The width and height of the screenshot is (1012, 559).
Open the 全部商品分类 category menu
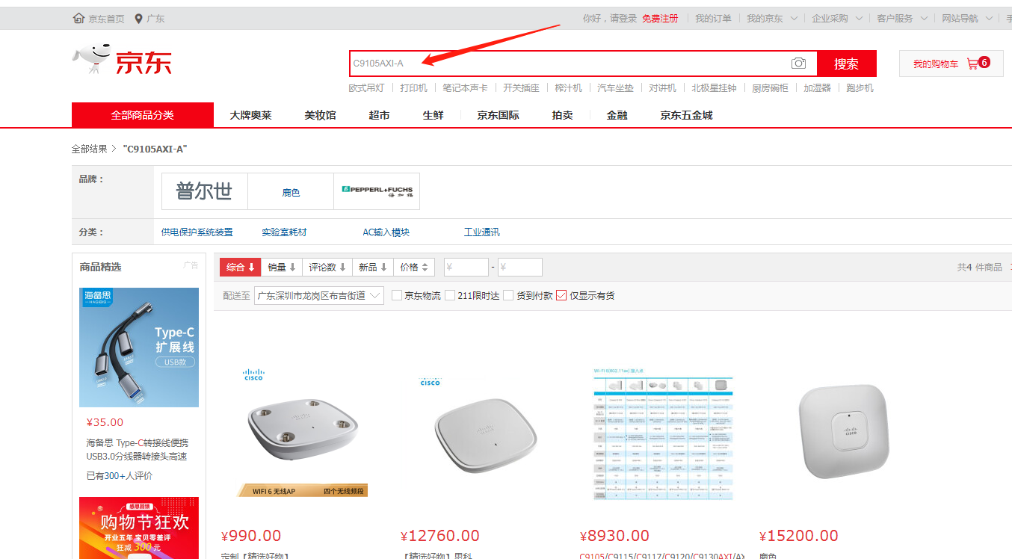coord(142,115)
